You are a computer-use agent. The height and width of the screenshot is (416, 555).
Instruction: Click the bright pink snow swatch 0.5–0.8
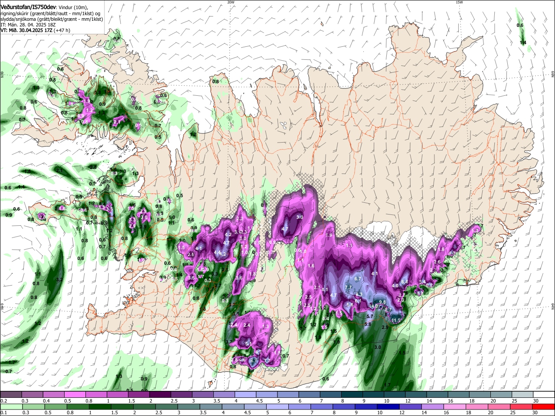tap(75, 395)
